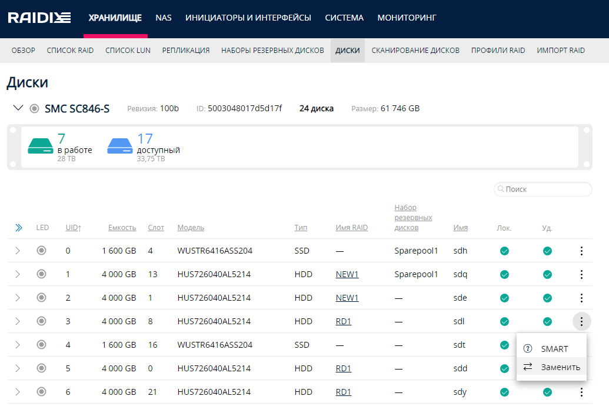Open NEW1 RAID link for disk sde
This screenshot has height=406, width=609.
point(347,298)
